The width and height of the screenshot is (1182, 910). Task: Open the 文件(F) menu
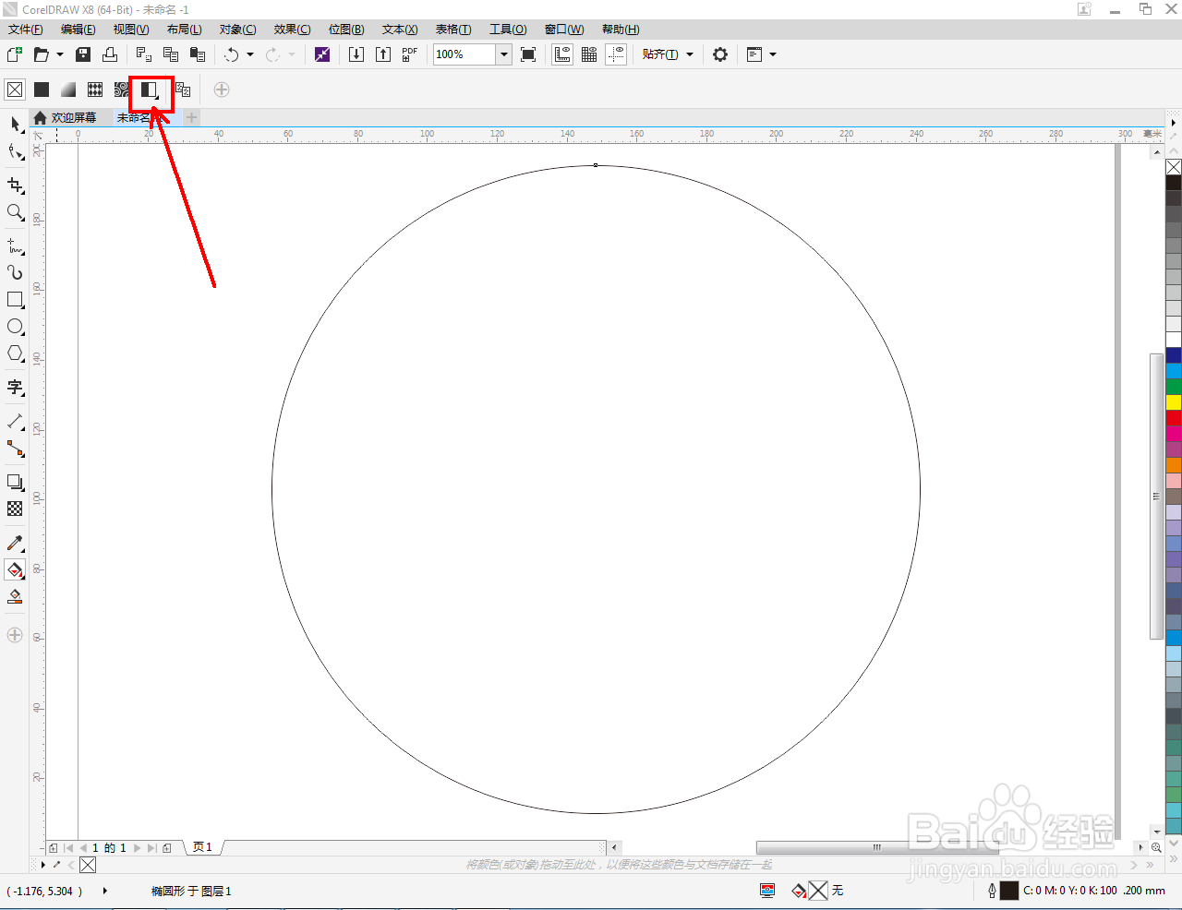tap(26, 30)
